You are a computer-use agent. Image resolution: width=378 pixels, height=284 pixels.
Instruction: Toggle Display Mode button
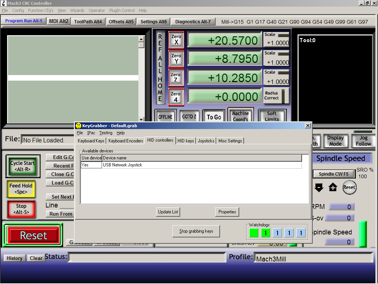[336, 141]
